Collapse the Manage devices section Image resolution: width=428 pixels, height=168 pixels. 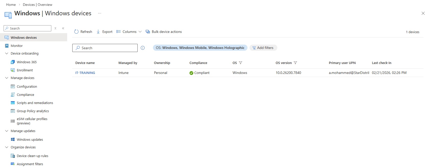(7, 78)
